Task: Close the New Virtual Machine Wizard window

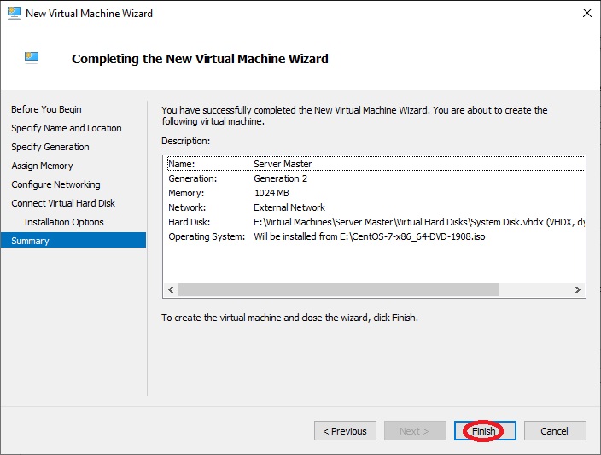Action: [586, 13]
